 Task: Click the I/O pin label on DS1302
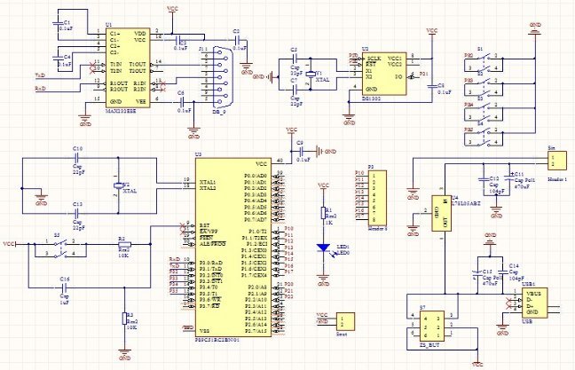398,77
